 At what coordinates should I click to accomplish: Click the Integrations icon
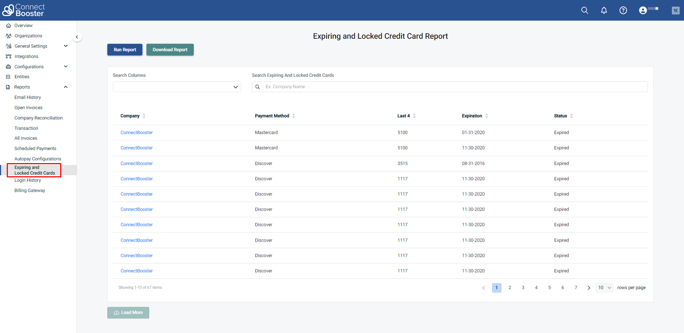point(9,57)
